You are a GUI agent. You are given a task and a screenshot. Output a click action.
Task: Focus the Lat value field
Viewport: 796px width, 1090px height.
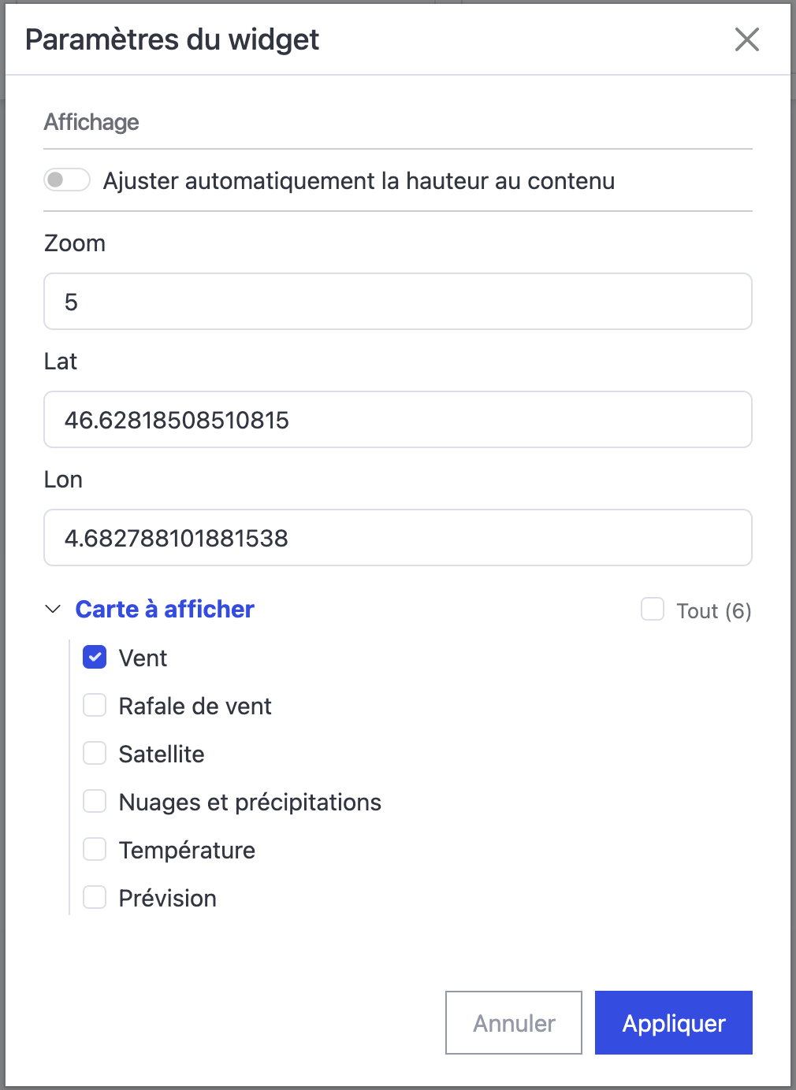pos(397,420)
